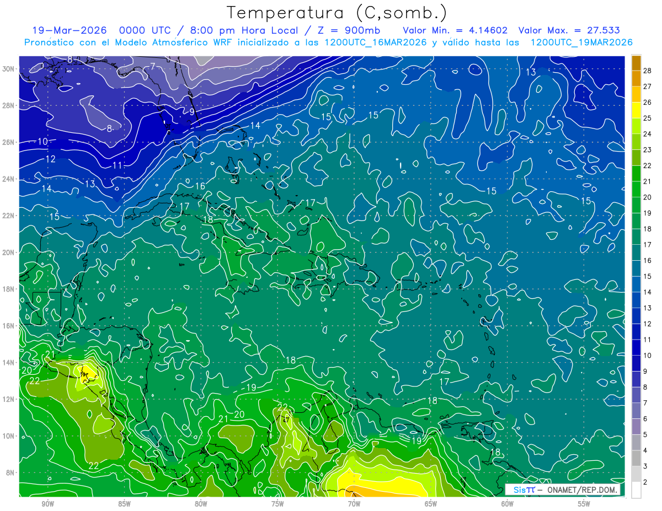Click the "30N" latitude axis label
This screenshot has width=662, height=511.
[x=9, y=69]
